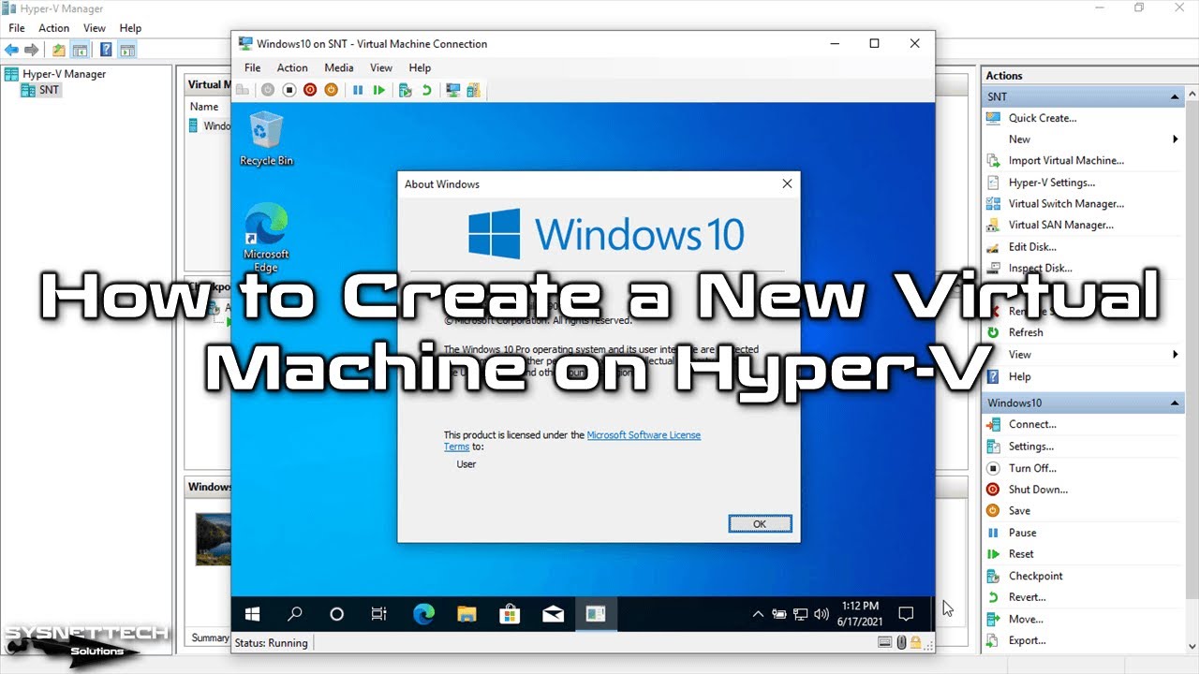The image size is (1199, 674).
Task: Click Connect under Windows10 actions
Action: tap(1032, 425)
